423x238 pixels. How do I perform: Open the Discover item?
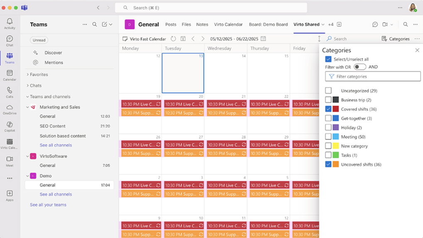54,53
